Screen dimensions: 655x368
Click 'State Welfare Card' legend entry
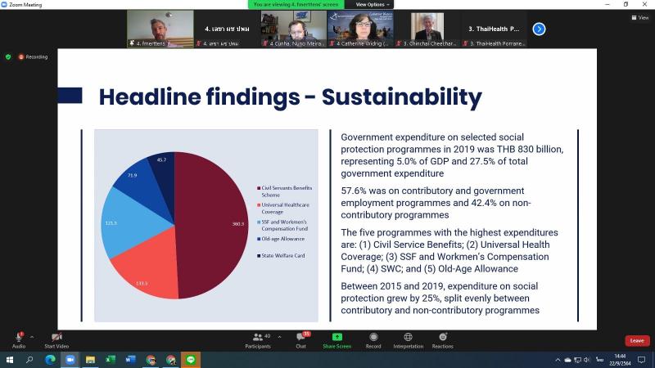(281, 255)
